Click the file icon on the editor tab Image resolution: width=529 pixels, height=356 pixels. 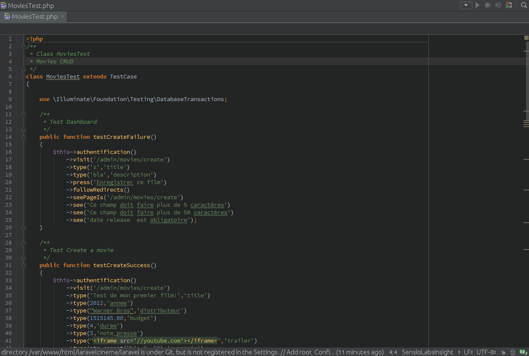click(7, 17)
